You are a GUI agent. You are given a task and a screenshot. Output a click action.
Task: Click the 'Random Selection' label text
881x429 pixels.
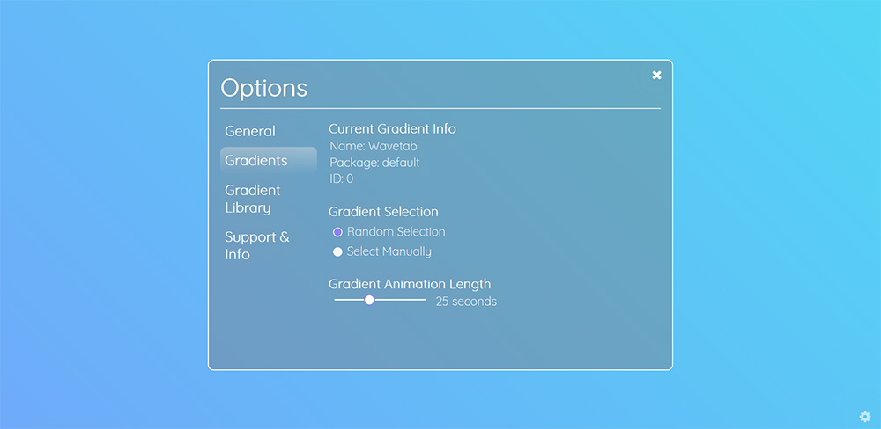coord(396,231)
